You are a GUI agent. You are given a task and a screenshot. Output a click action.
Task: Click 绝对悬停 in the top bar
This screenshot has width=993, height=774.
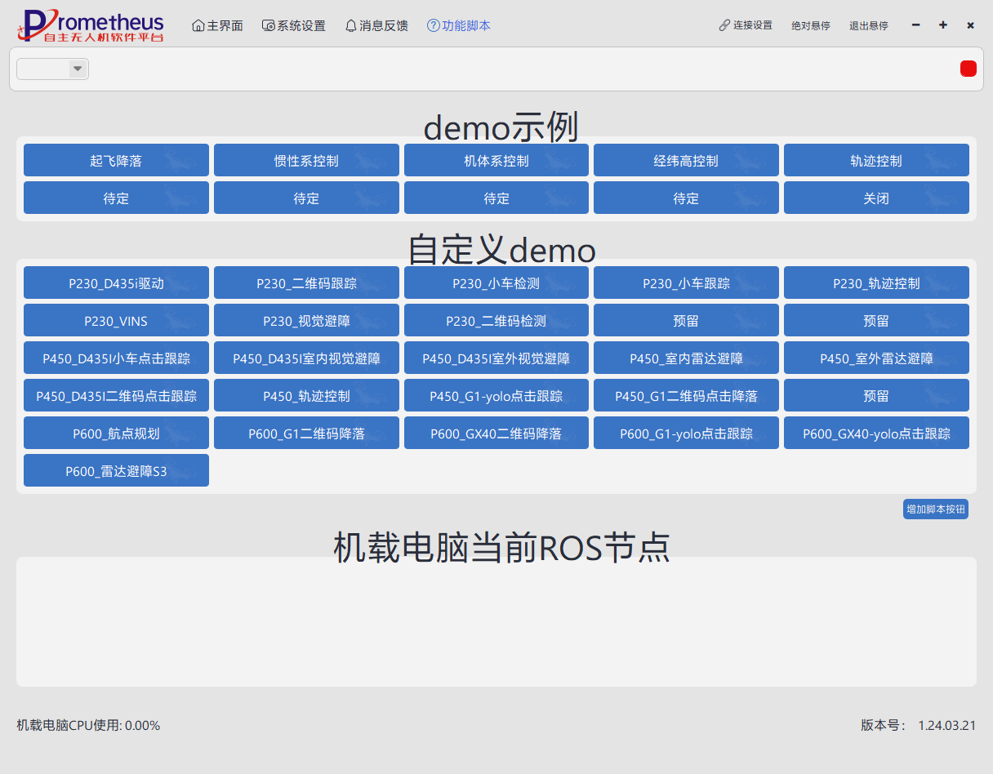[x=810, y=26]
